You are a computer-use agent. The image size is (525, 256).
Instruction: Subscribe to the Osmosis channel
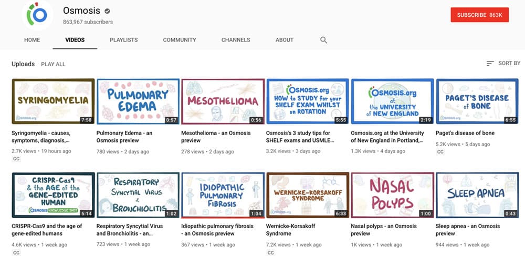(479, 15)
